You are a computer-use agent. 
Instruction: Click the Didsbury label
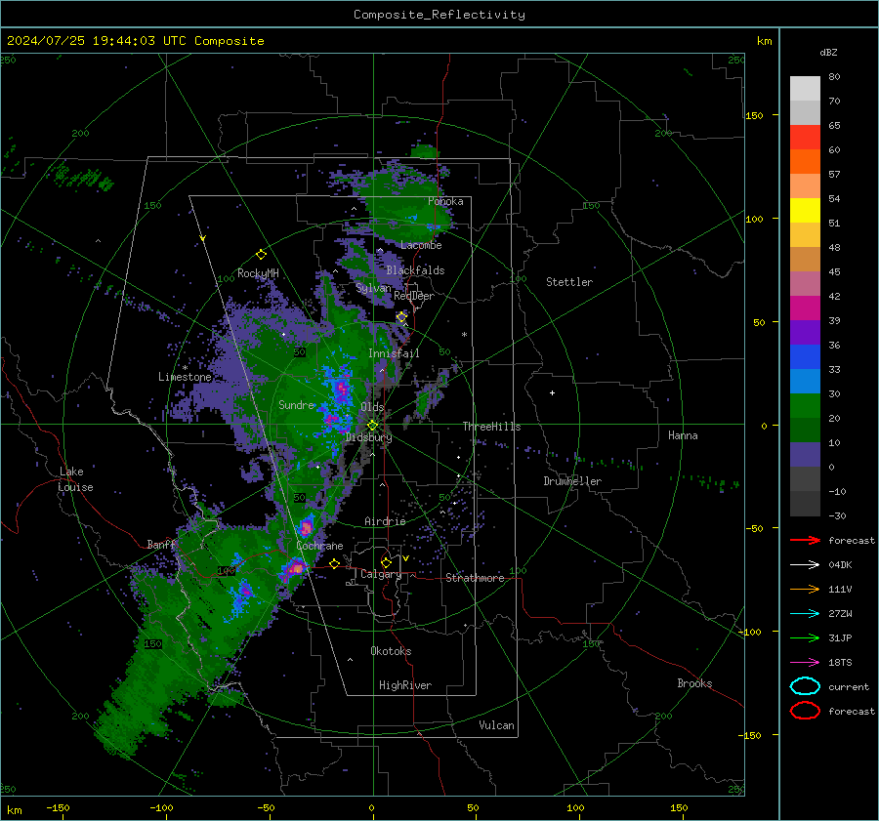tap(369, 437)
